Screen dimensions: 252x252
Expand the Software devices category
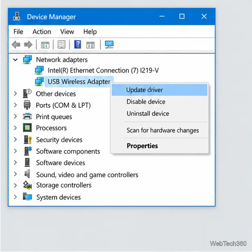click(x=15, y=162)
